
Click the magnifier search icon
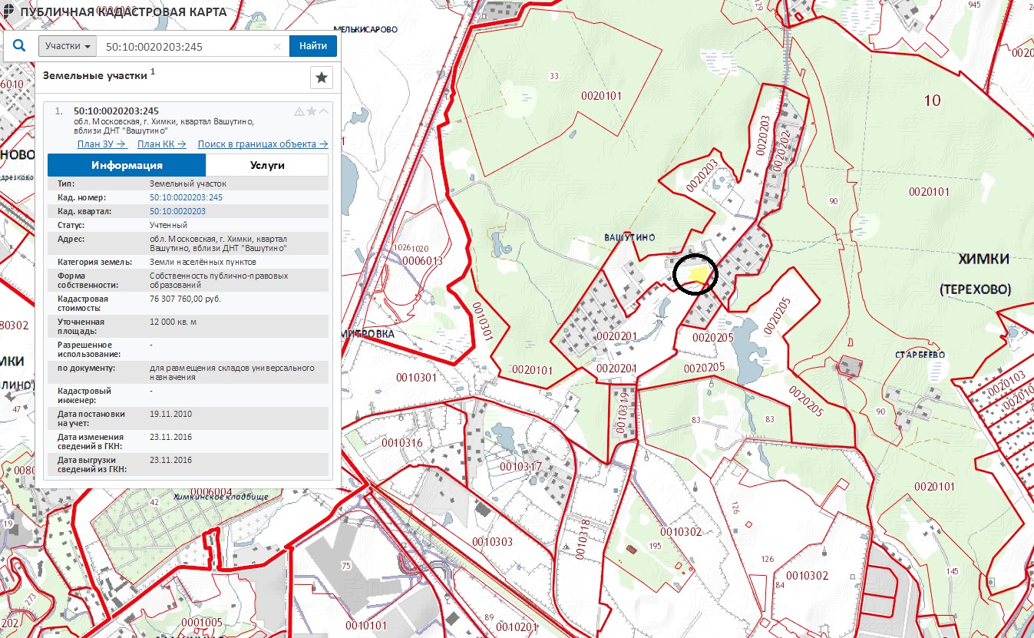pos(20,46)
